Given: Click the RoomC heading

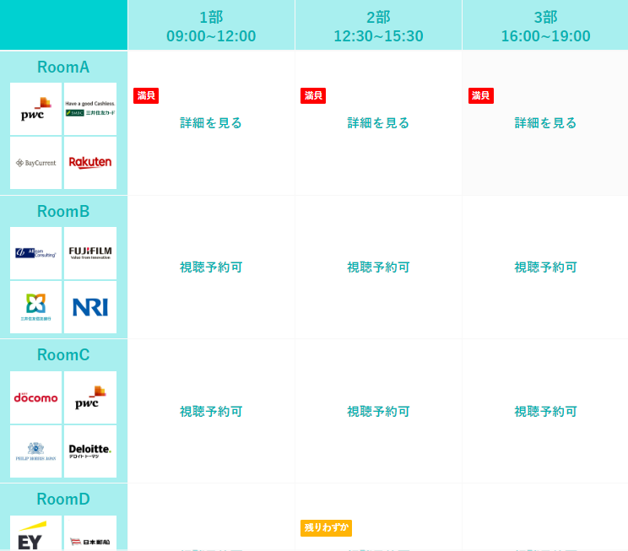Looking at the screenshot, I should point(63,354).
